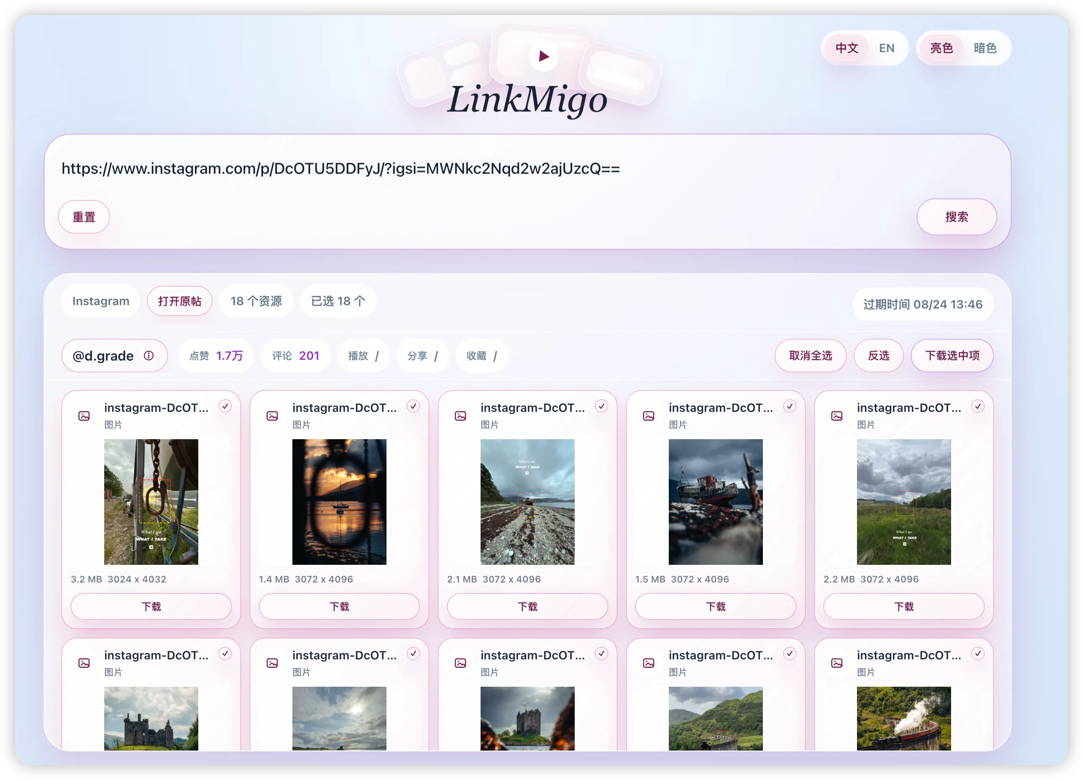The image size is (1083, 780).
Task: Click the image type icon on the green hills viaduct card
Action: tap(649, 664)
